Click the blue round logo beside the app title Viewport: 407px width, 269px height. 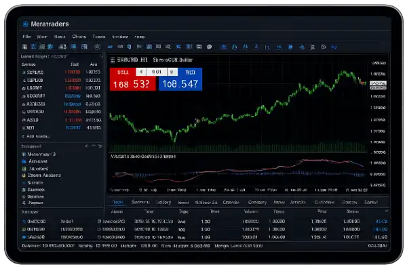tap(26, 24)
